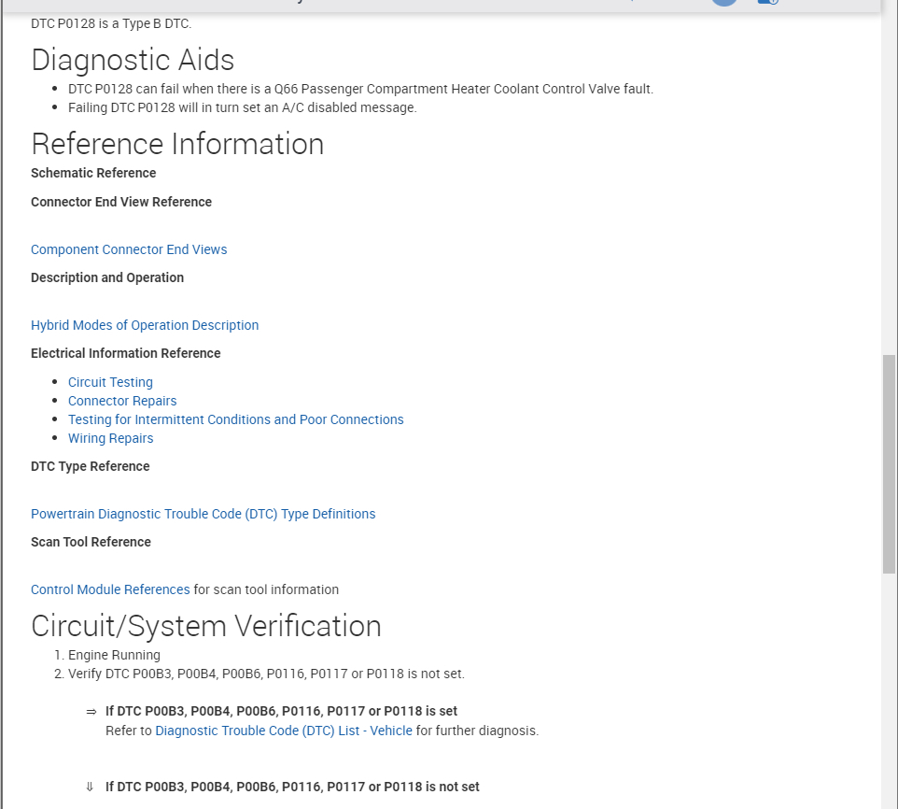
Task: Click the DTC Type Reference label
Action: coord(90,466)
